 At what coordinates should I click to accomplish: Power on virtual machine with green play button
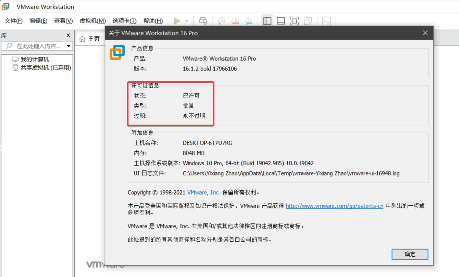point(177,21)
